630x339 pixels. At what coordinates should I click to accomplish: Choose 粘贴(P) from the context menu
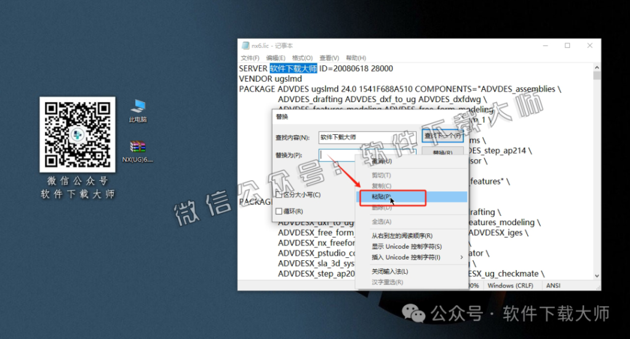click(x=412, y=197)
